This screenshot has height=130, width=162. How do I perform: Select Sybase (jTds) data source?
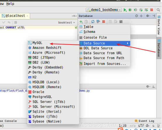click(x=53, y=117)
